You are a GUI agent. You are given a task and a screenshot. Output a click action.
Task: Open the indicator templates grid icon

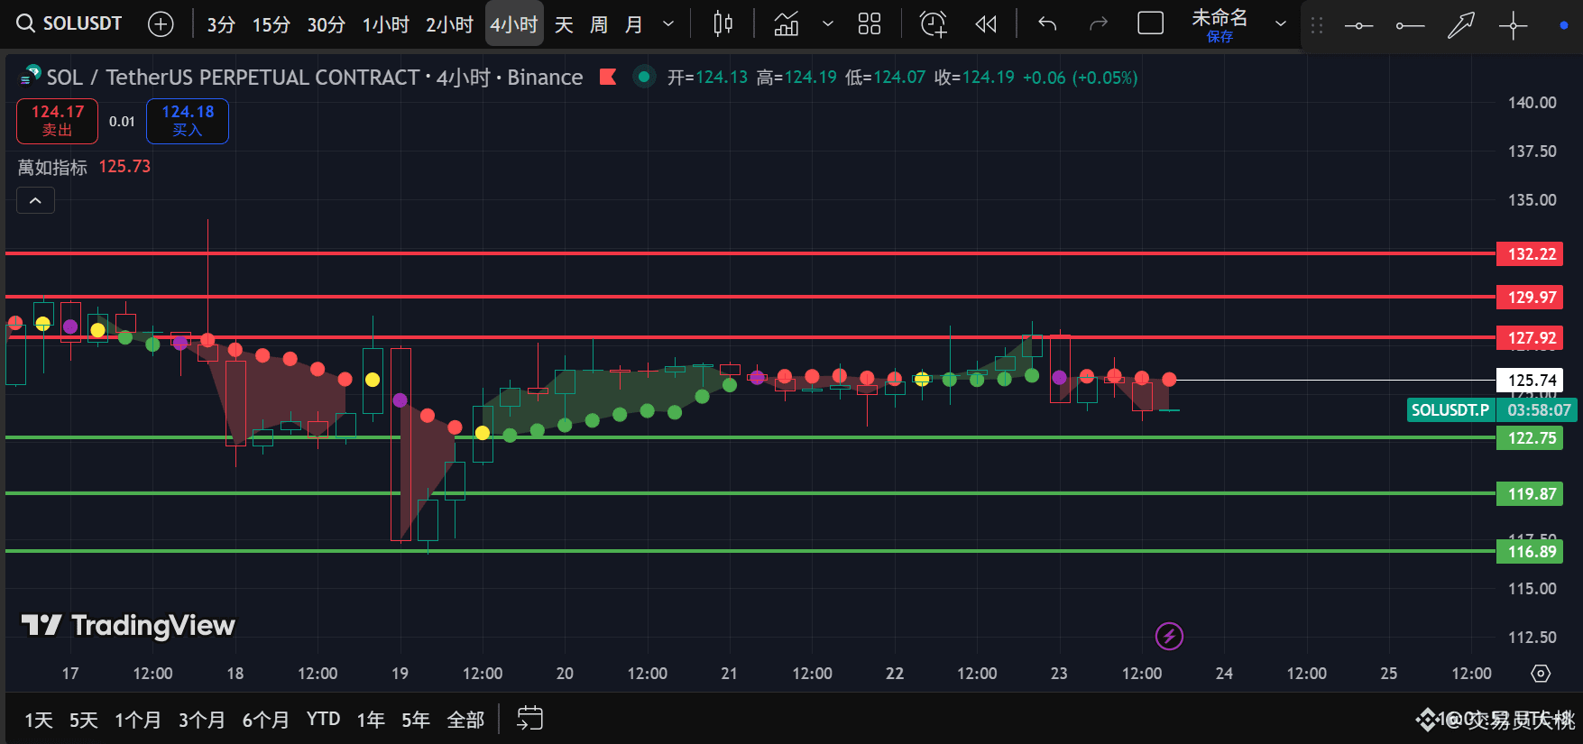pyautogui.click(x=870, y=24)
